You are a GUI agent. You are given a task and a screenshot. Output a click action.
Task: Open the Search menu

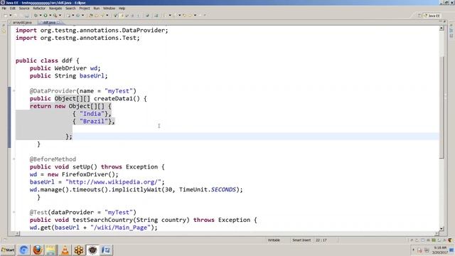70,9
